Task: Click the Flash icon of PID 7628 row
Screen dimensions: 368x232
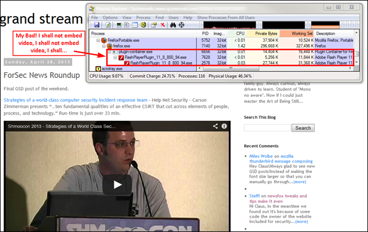Action: pyautogui.click(x=121, y=57)
